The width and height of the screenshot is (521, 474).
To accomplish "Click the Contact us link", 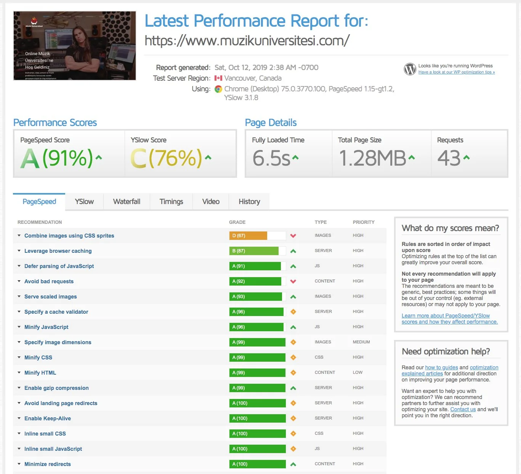I will 463,409.
